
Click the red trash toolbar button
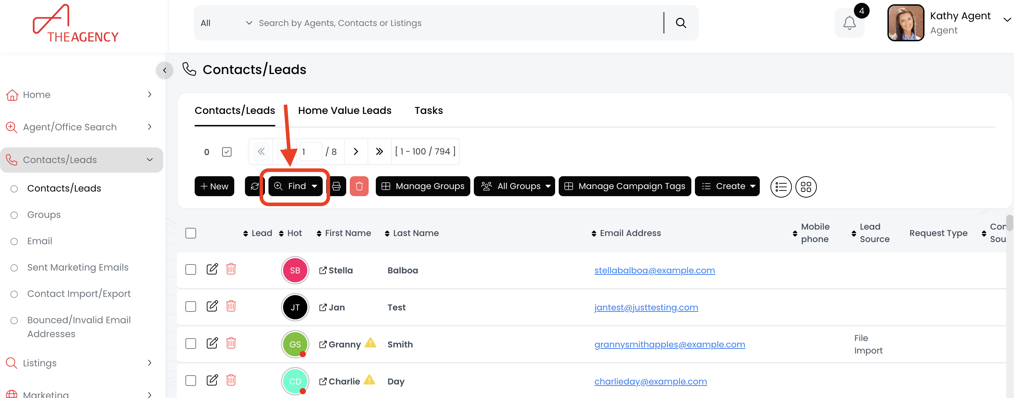click(x=359, y=186)
